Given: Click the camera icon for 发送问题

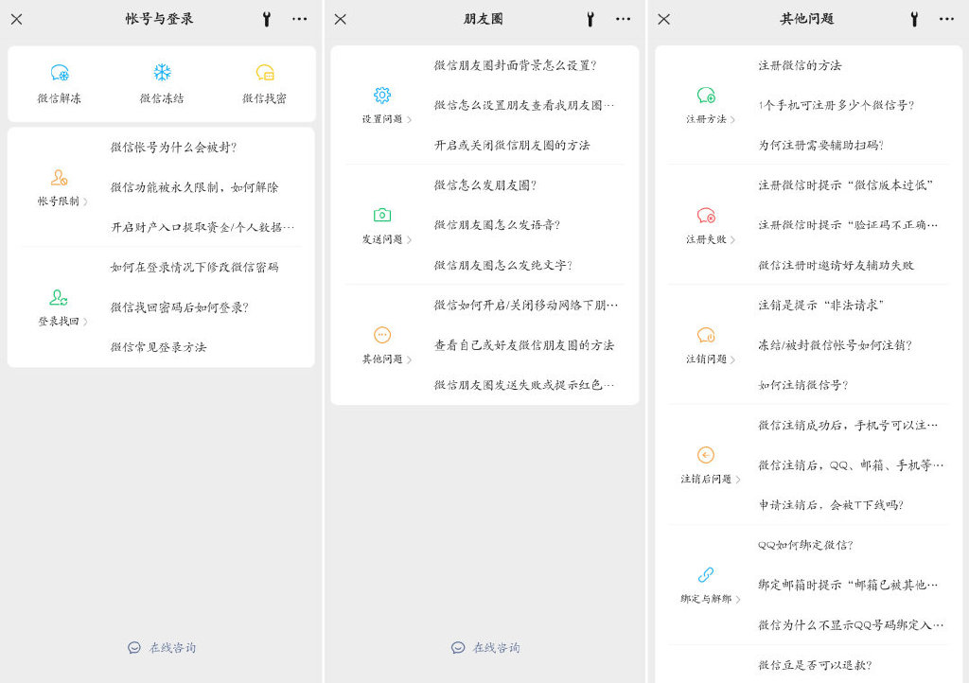Looking at the screenshot, I should [x=382, y=216].
